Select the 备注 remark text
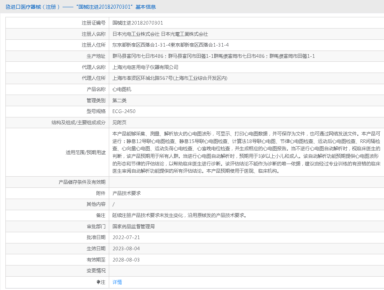 click(180, 215)
